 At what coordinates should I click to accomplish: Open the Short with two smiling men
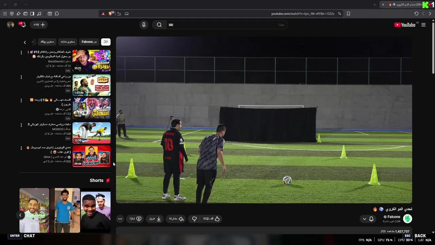[95, 210]
